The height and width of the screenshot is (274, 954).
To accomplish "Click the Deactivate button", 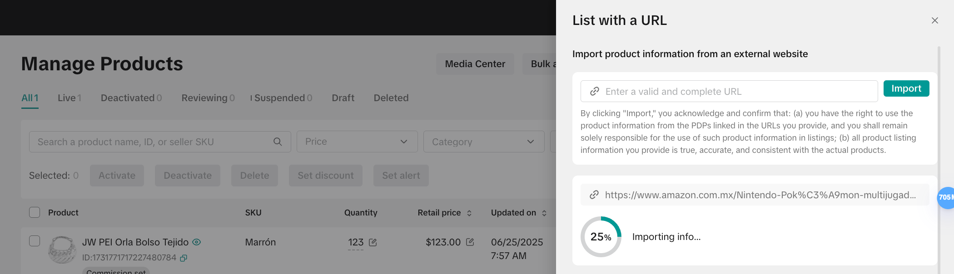I will tap(188, 176).
